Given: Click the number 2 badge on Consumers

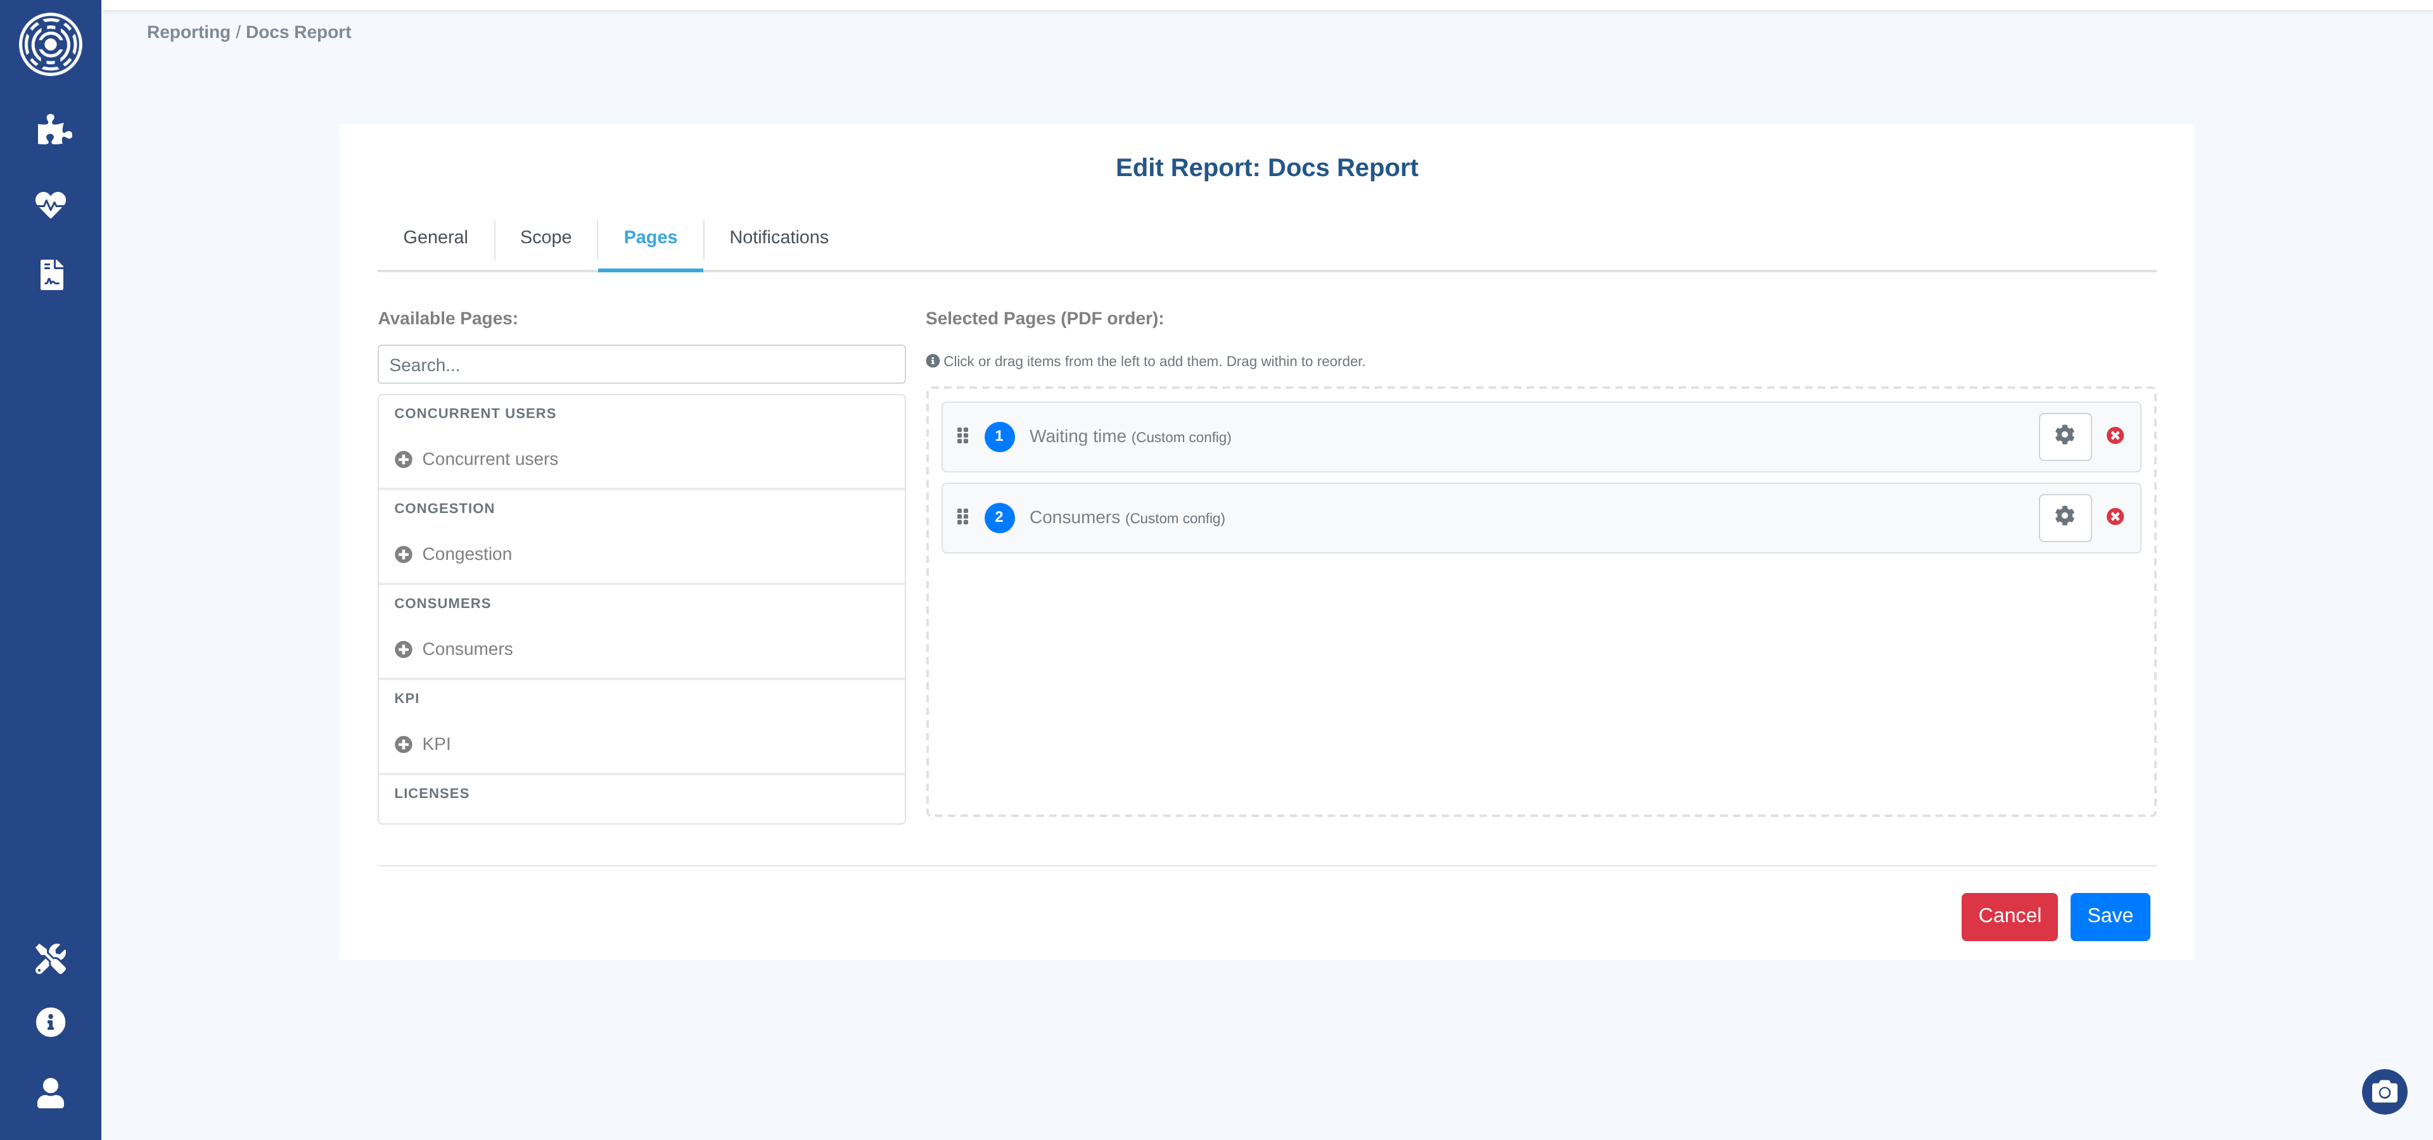Looking at the screenshot, I should pyautogui.click(x=999, y=517).
